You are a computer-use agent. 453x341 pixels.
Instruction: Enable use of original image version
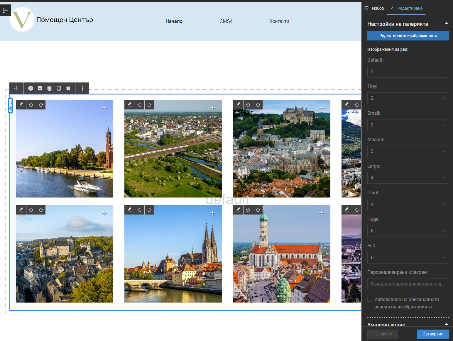[370, 299]
